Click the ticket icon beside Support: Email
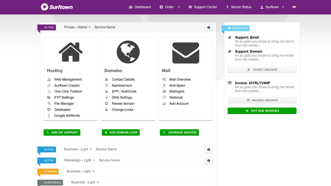The height and width of the screenshot is (186, 331). (x=230, y=37)
